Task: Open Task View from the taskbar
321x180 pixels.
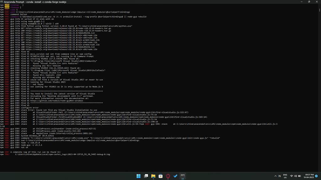Action: (x=145, y=176)
